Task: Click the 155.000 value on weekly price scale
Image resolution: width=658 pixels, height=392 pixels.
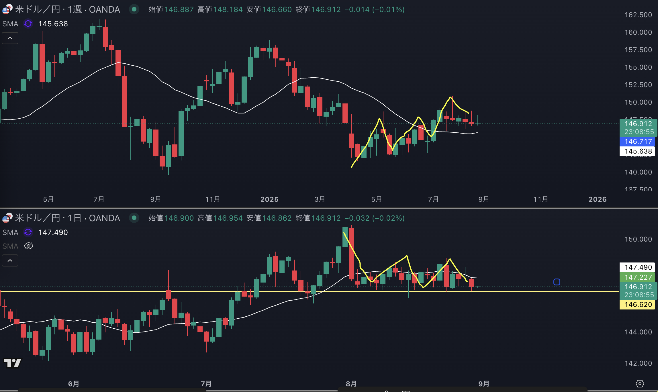Action: [x=638, y=67]
